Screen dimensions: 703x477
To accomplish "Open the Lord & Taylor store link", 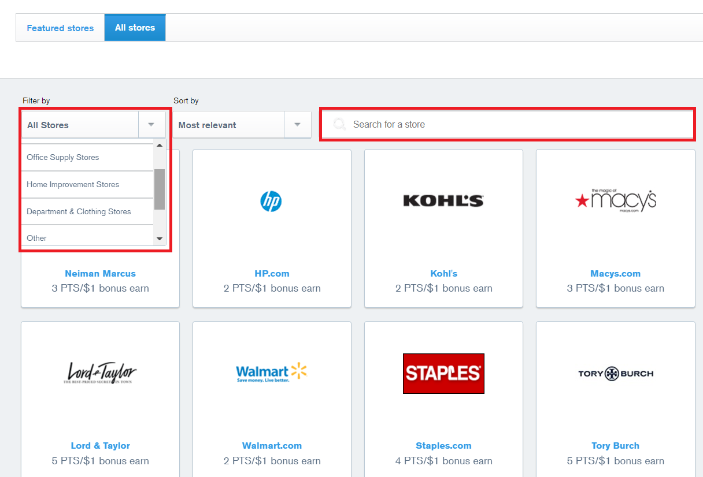I will click(x=101, y=446).
